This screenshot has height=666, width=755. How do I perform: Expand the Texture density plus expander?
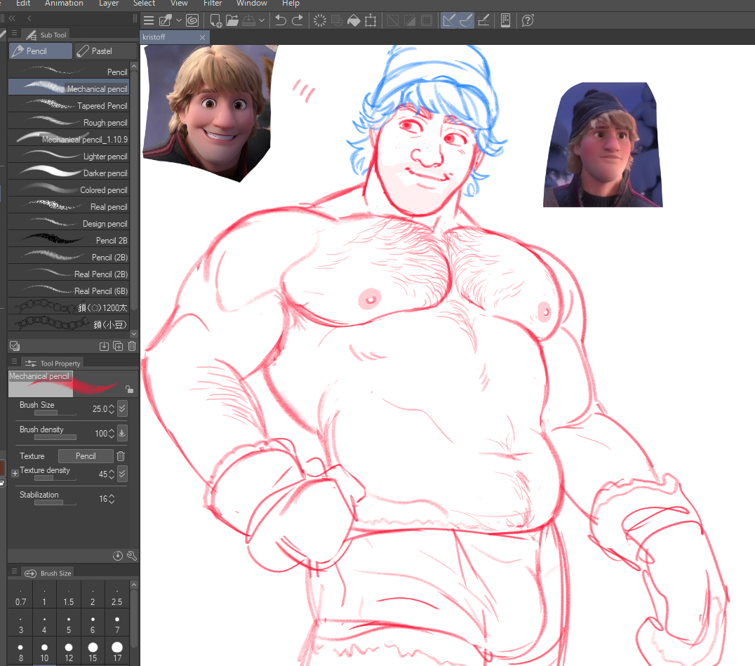(15, 473)
